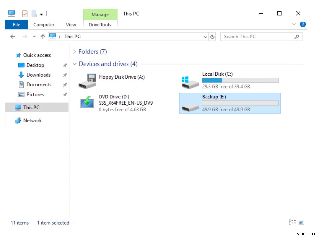Click the pin icon beside Documents
The height and width of the screenshot is (237, 320).
tap(65, 85)
